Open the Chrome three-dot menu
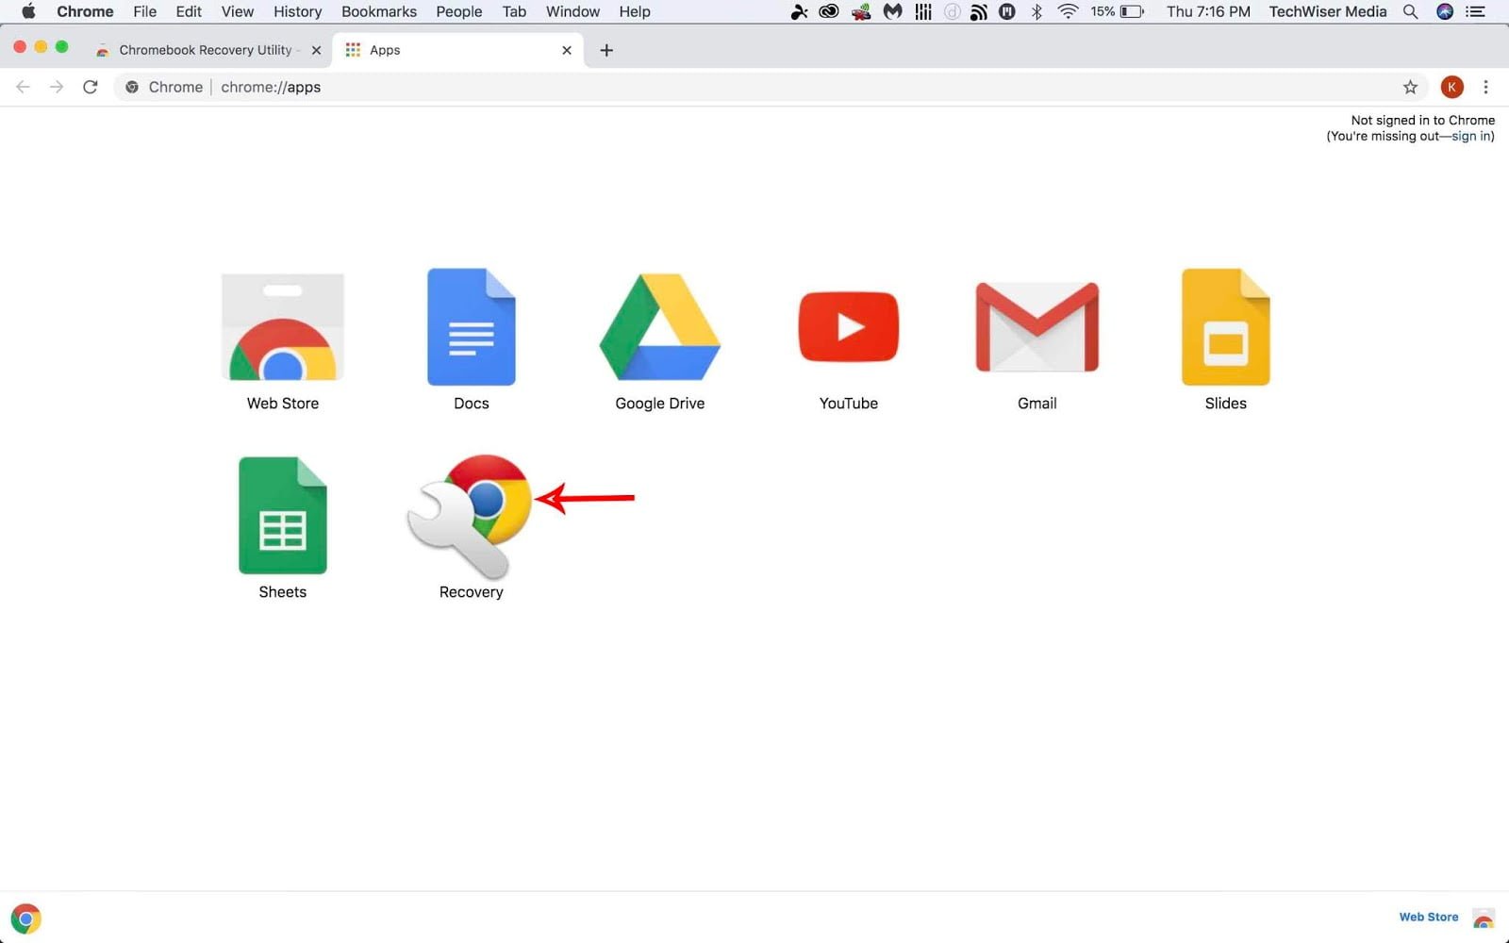This screenshot has height=943, width=1509. click(1485, 87)
